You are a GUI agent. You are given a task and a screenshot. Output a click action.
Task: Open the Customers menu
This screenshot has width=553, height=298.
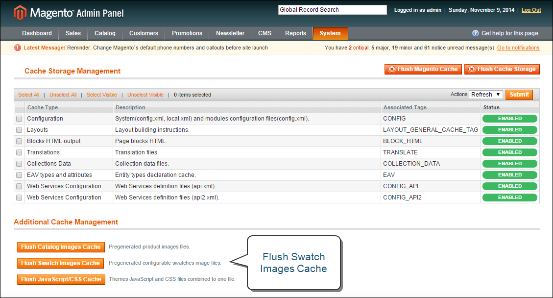[x=144, y=33]
